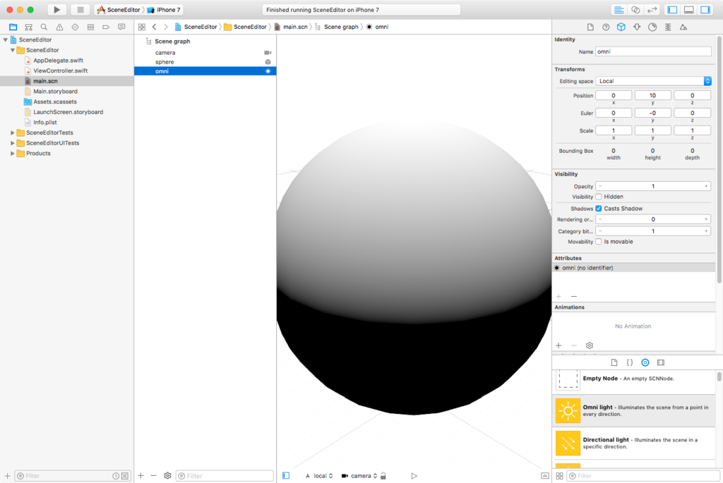The height and width of the screenshot is (483, 723).
Task: Select the camera node in scene graph
Action: 205,52
